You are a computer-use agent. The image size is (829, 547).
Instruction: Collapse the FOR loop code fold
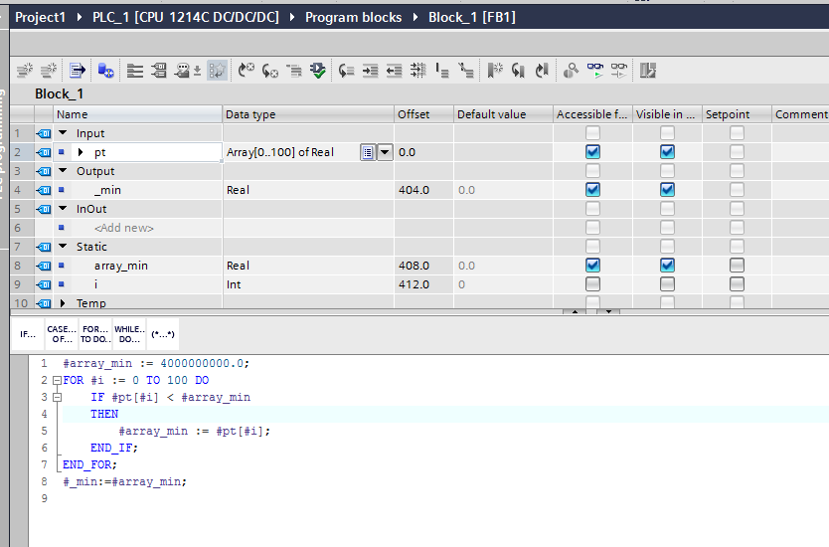57,380
